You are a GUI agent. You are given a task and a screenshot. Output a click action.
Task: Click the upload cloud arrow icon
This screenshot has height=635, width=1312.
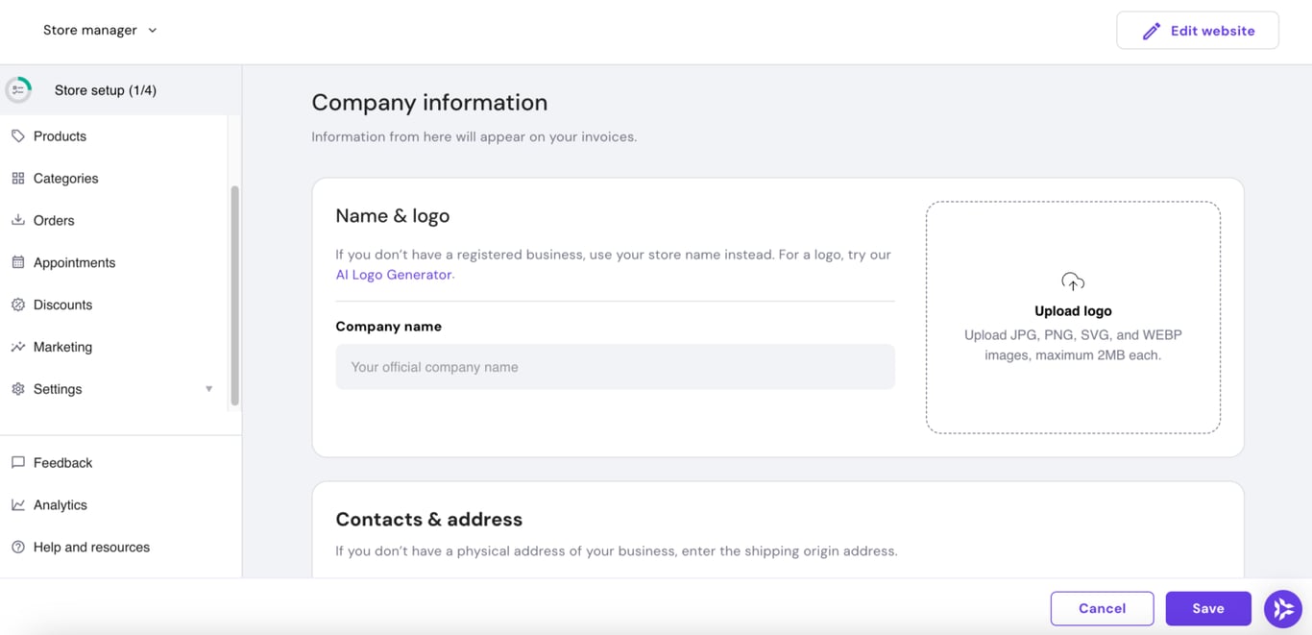pyautogui.click(x=1072, y=281)
